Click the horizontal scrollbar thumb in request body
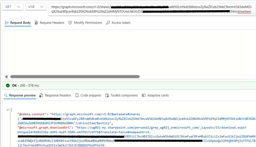Image resolution: width=256 pixels, height=147 pixels. pyautogui.click(x=75, y=77)
